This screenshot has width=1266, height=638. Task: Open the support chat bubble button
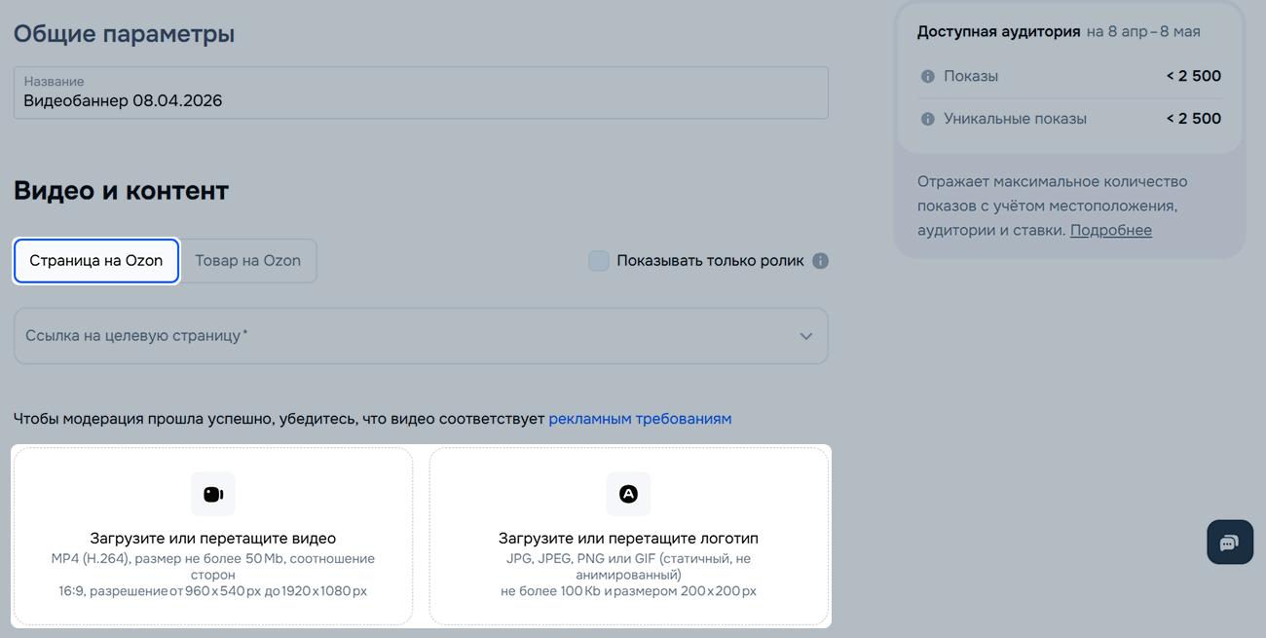pos(1229,543)
